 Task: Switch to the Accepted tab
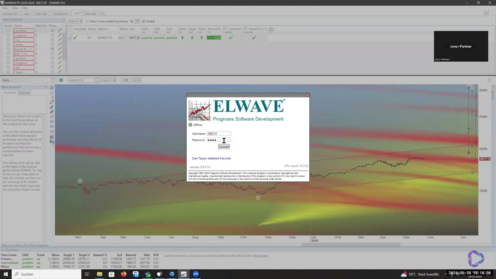pyautogui.click(x=10, y=93)
